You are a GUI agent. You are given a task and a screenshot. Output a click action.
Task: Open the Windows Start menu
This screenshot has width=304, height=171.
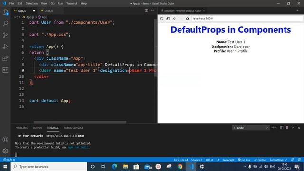(5, 167)
